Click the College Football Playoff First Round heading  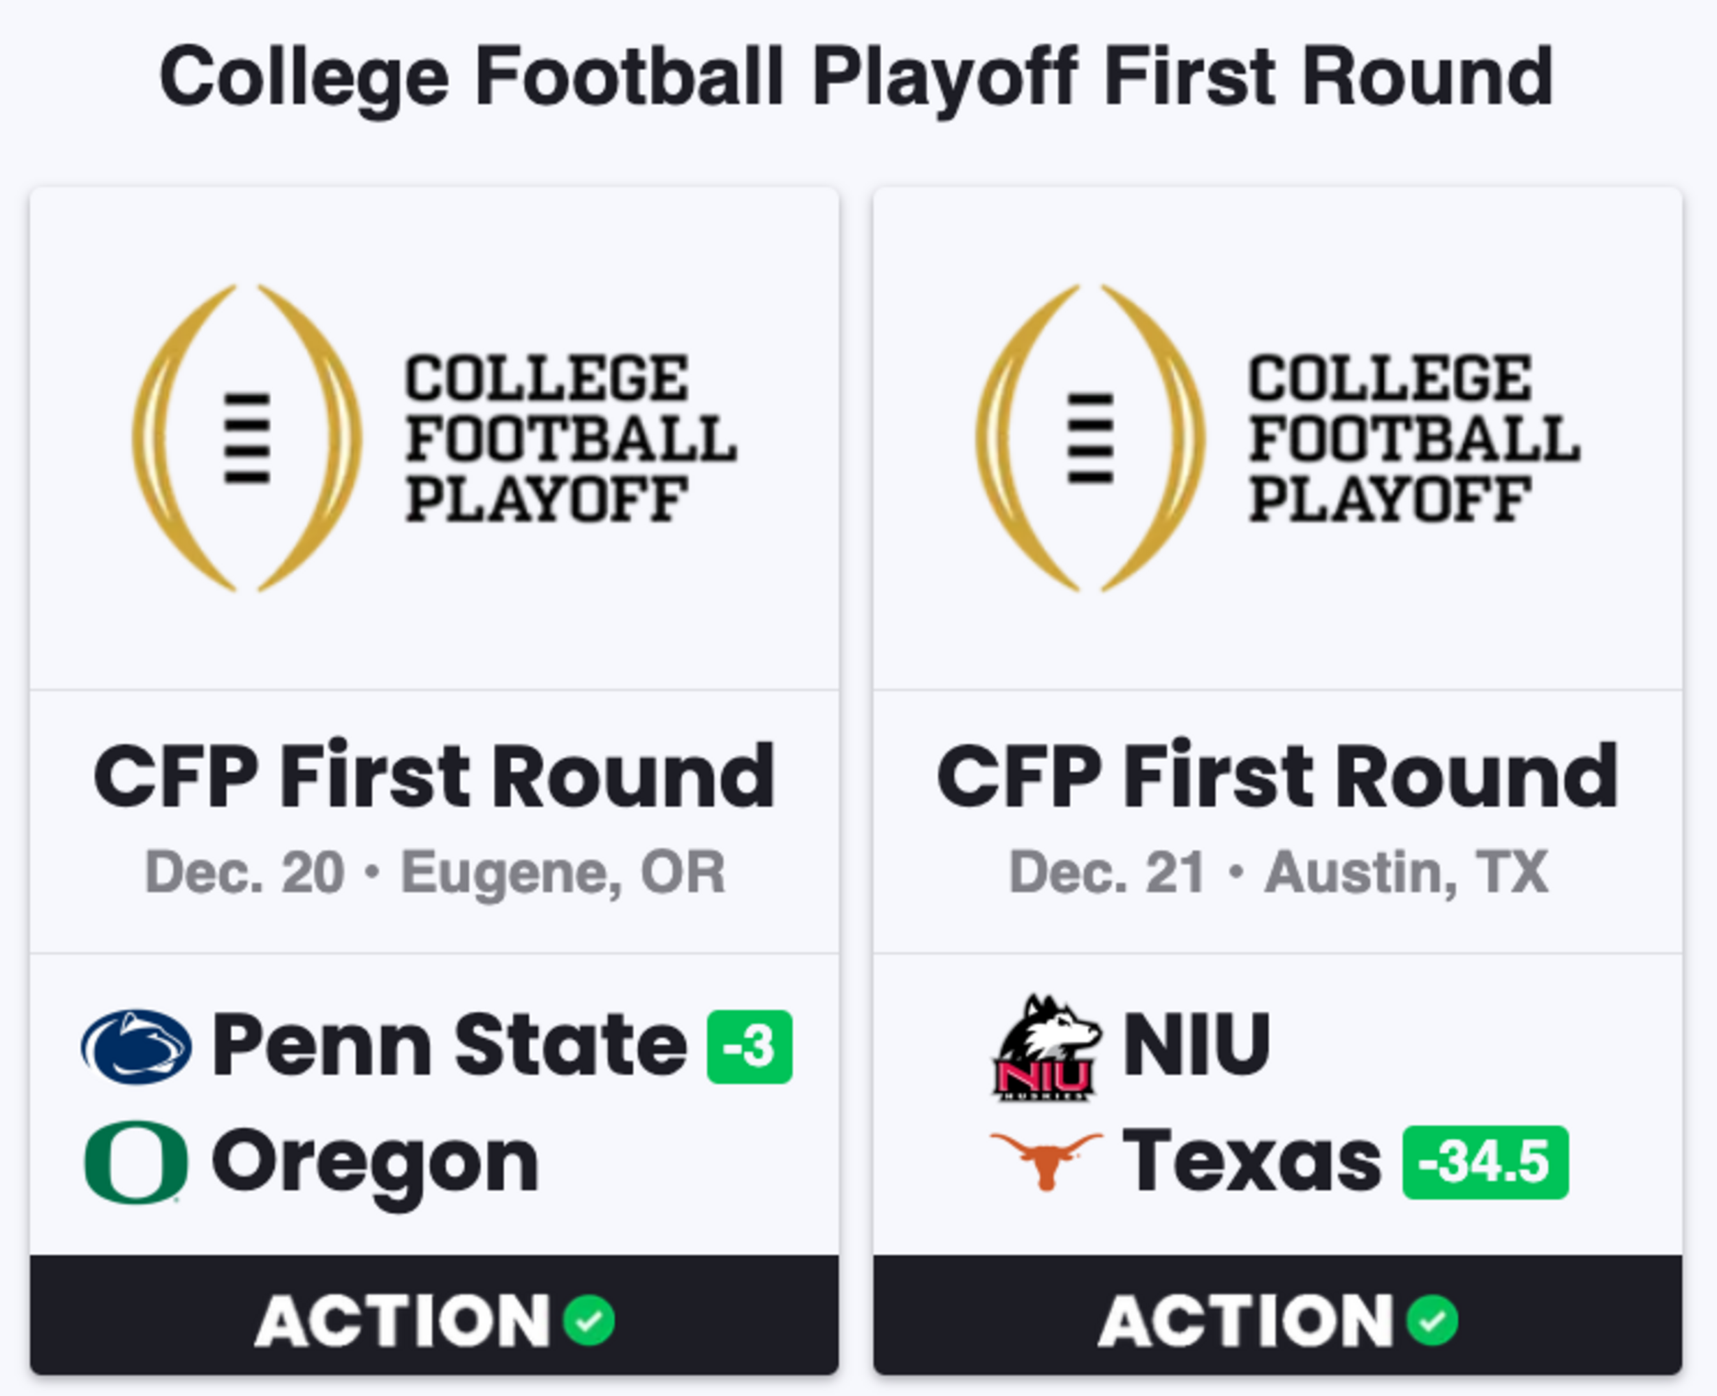(856, 78)
